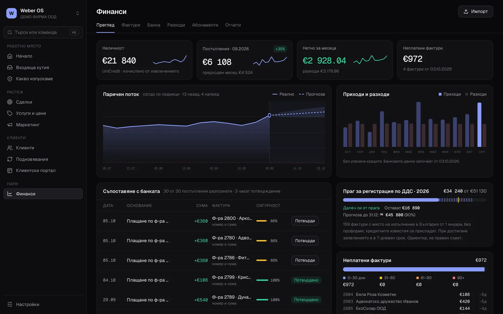503x314 pixels.
Task: Focus the Търси или команда search field
Action: pyautogui.click(x=43, y=32)
